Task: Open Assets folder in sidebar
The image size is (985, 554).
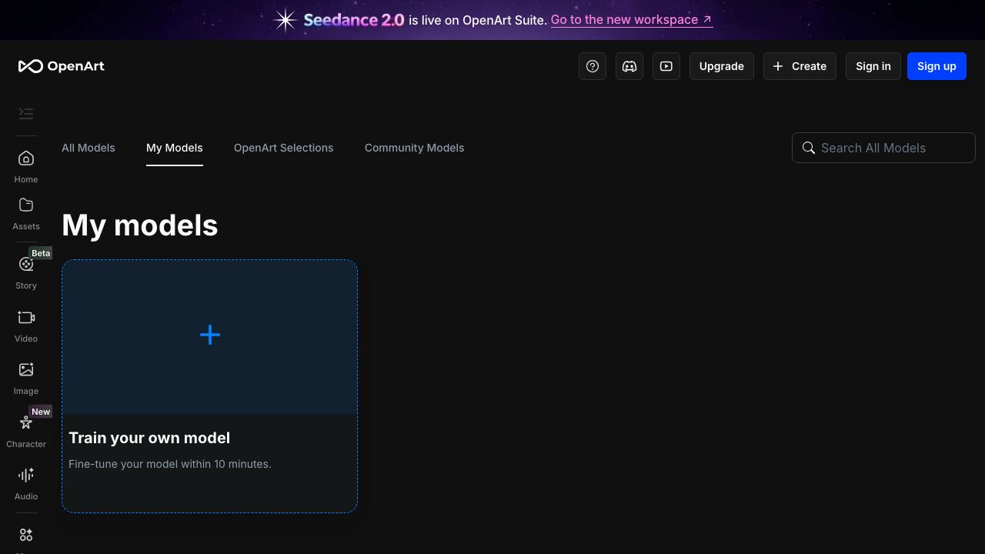Action: coord(26,214)
